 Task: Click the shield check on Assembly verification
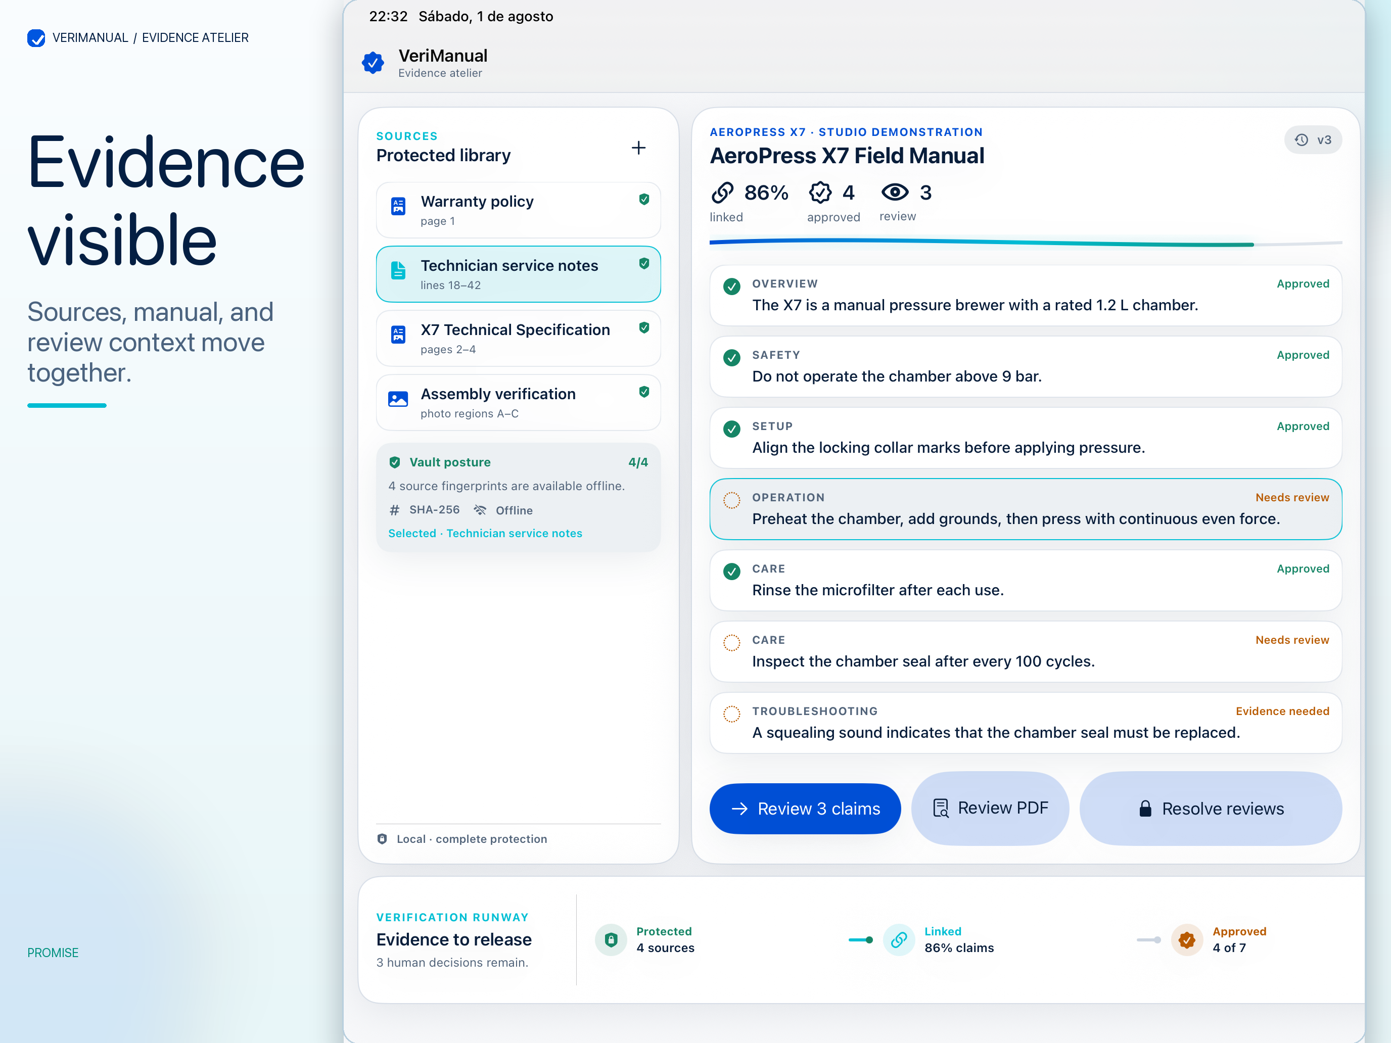pyautogui.click(x=644, y=392)
